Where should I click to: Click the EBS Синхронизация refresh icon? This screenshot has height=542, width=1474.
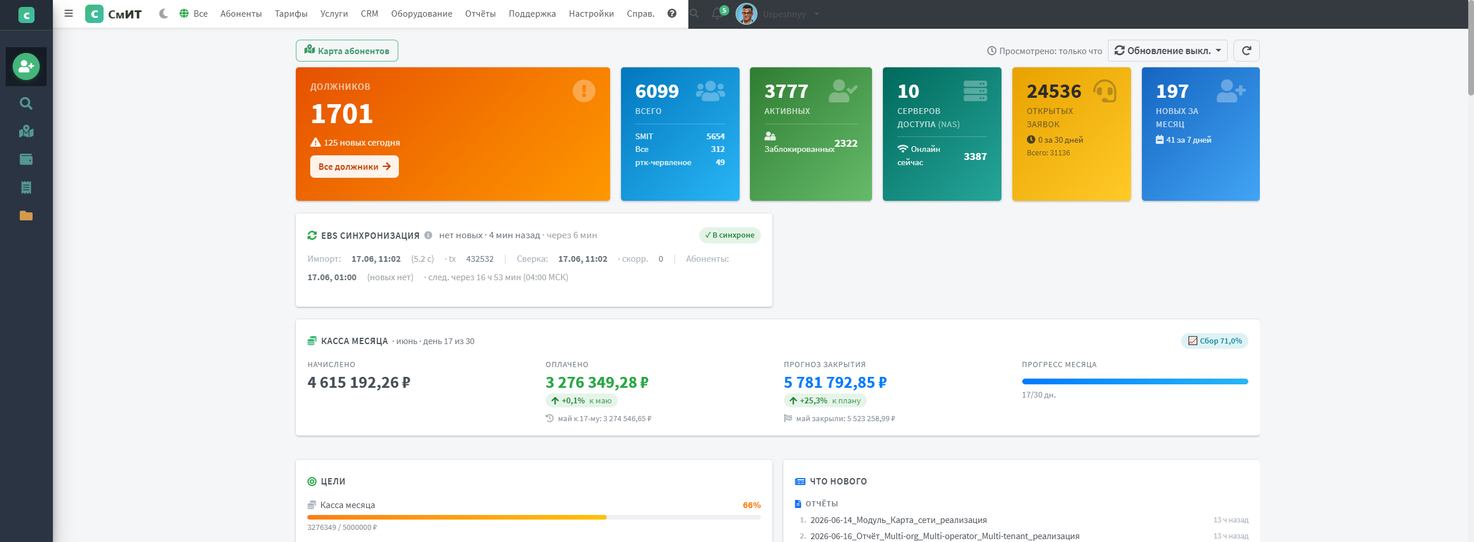click(312, 235)
